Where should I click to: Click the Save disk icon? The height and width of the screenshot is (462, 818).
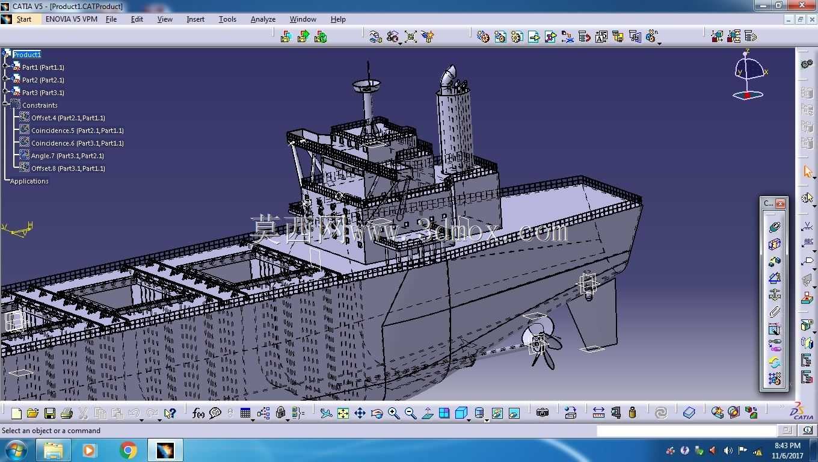coord(50,413)
